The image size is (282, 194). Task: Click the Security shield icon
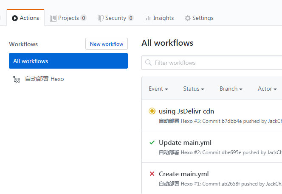click(100, 18)
